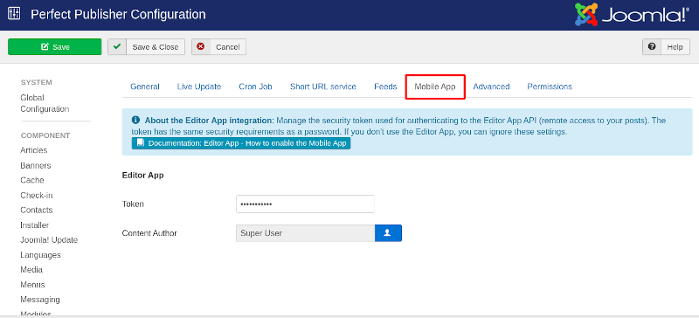The image size is (699, 318).
Task: Click the Token field label
Action: [x=134, y=204]
